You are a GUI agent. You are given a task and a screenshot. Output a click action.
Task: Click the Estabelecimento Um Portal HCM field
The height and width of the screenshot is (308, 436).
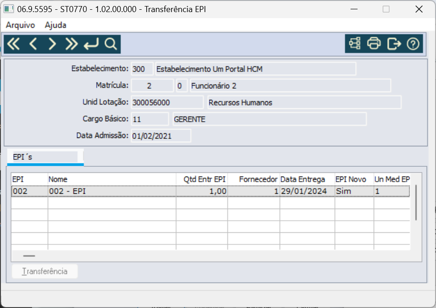click(x=255, y=69)
